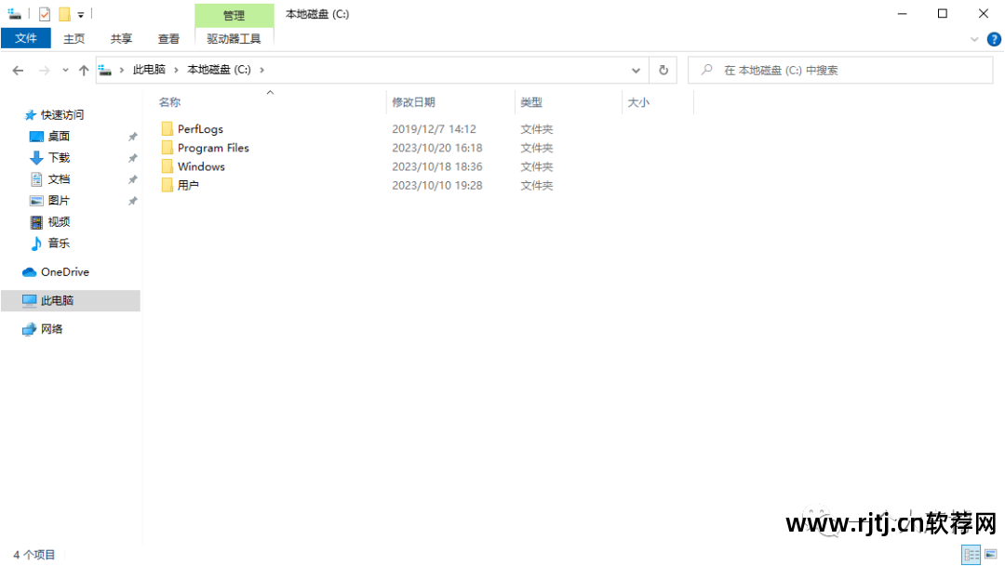Unpin 下载 from Quick access
Viewport: 1005px width, 566px height.
133,157
